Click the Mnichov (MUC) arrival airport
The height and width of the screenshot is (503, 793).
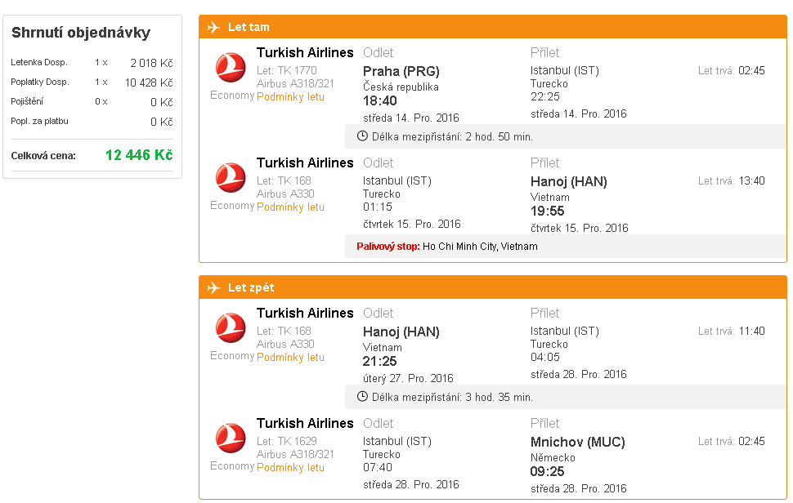(x=577, y=442)
